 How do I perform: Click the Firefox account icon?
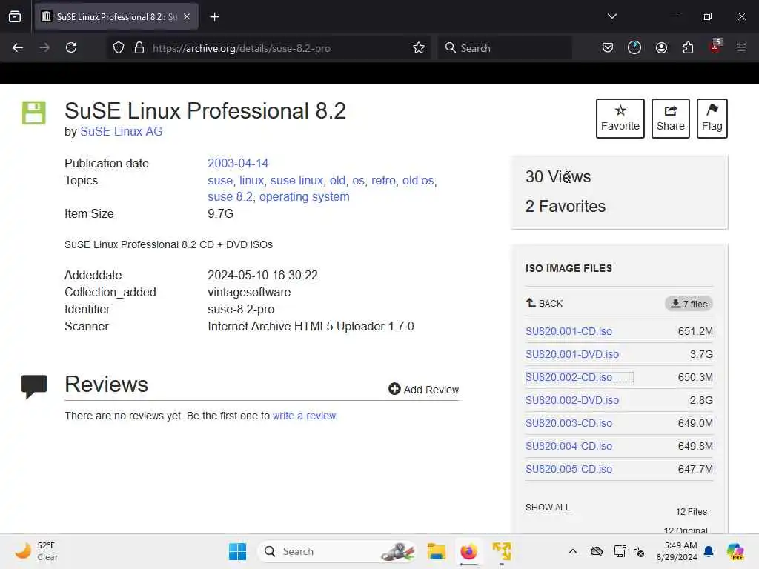(661, 47)
